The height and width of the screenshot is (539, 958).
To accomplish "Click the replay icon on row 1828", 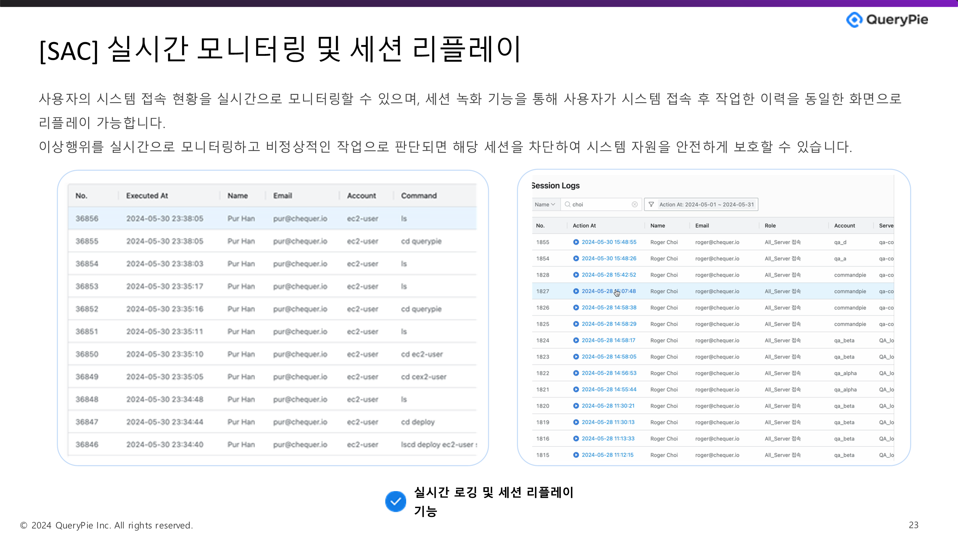I will pos(576,275).
